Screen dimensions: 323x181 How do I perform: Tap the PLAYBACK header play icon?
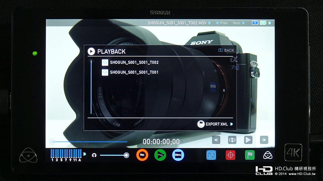click(91, 51)
